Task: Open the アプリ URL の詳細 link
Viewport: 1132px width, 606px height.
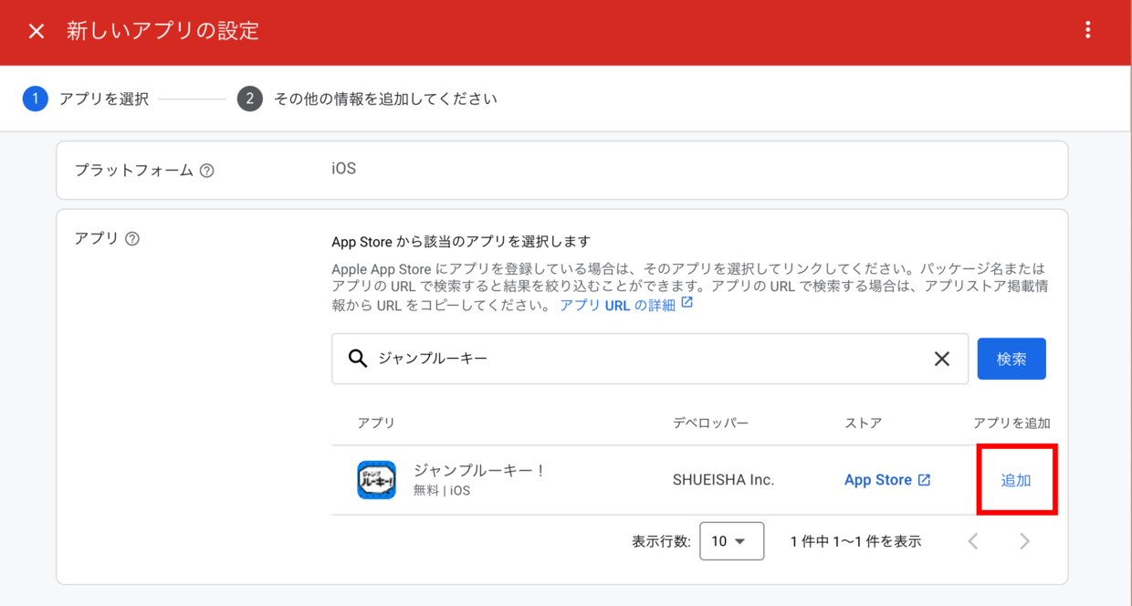Action: [x=617, y=306]
